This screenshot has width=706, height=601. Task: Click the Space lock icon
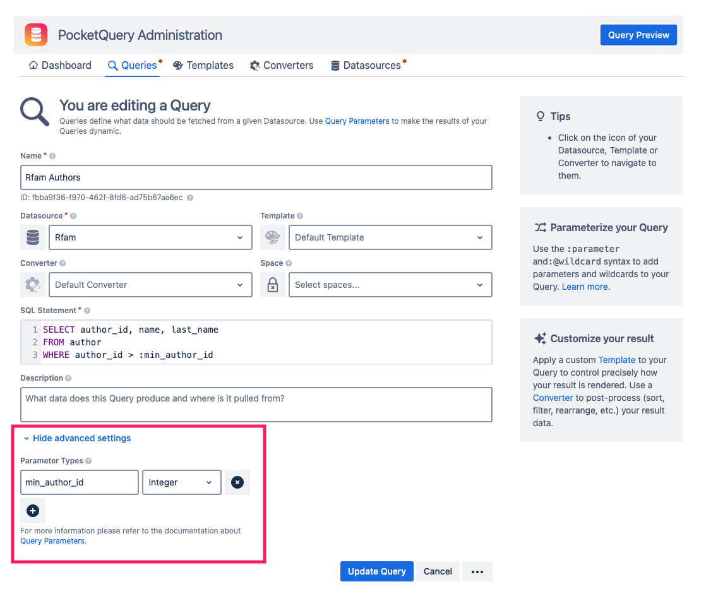(273, 285)
